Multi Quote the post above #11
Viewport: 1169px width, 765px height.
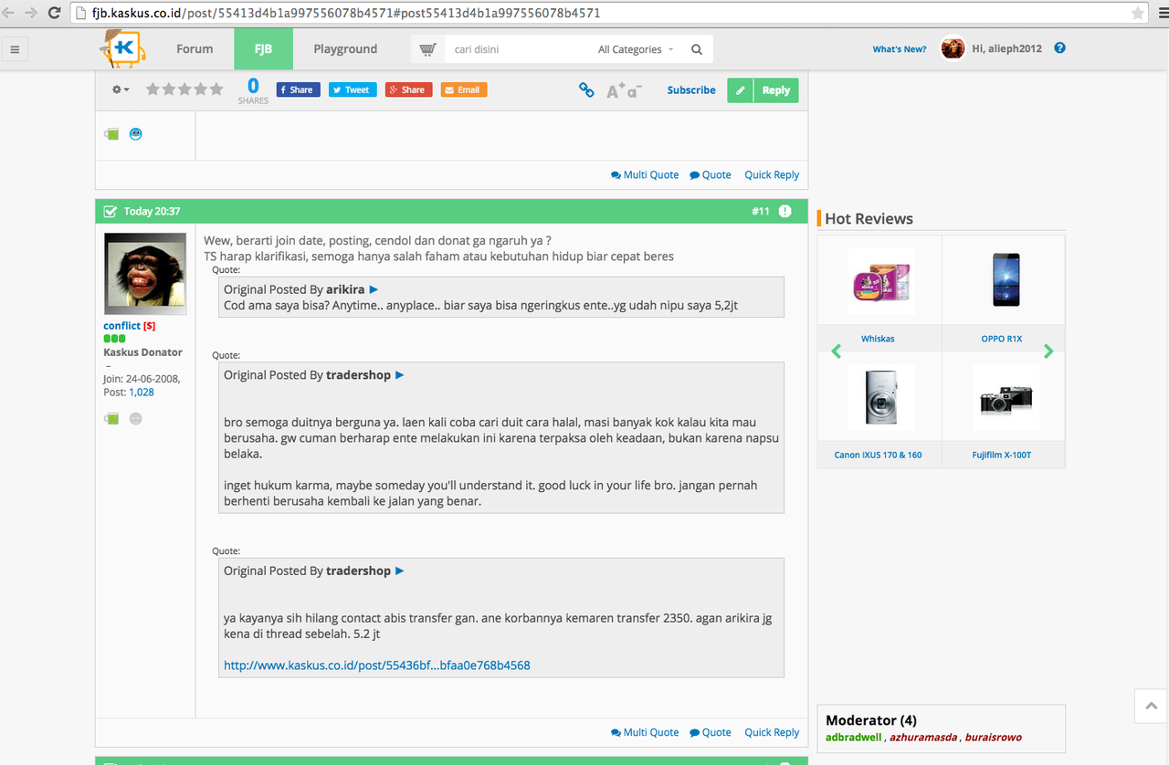(x=645, y=174)
